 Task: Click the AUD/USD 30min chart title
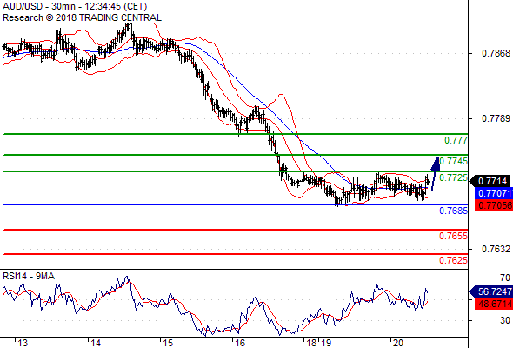75,6
